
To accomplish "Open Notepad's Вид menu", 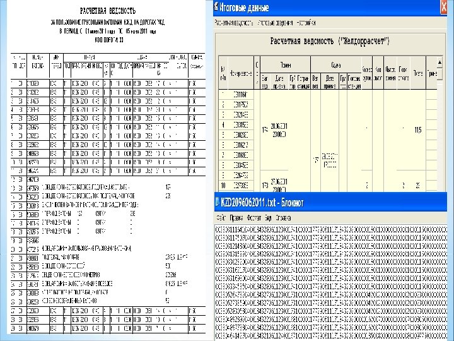I will click(268, 217).
